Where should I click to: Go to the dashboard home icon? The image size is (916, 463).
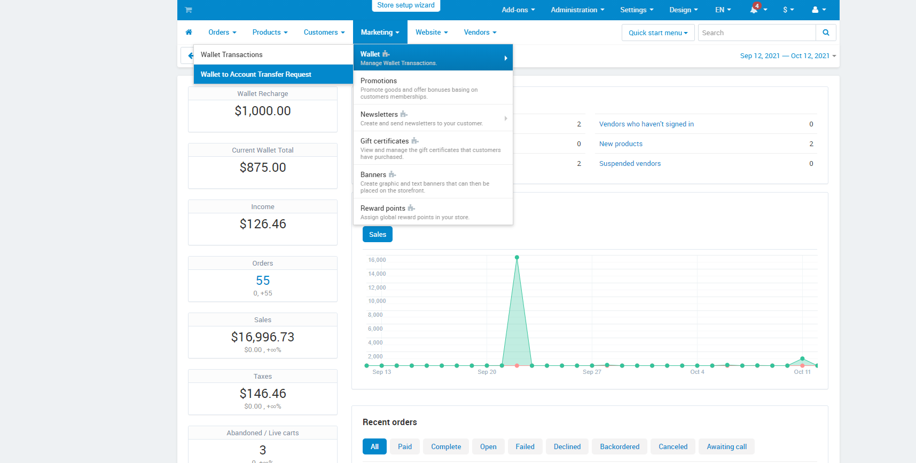coord(189,32)
